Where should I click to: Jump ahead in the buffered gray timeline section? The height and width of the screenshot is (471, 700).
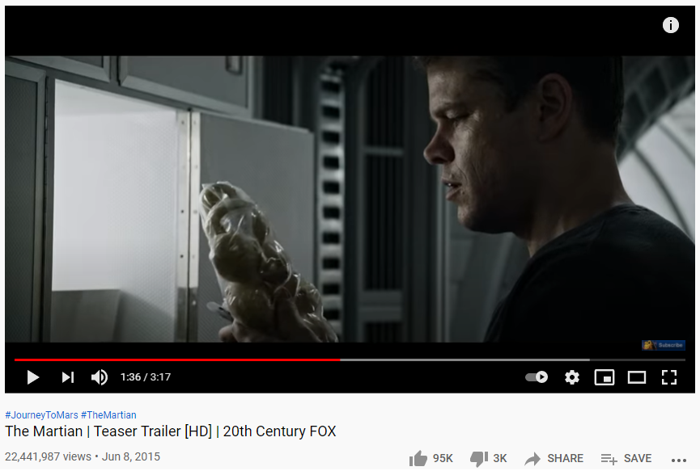[x=465, y=360]
